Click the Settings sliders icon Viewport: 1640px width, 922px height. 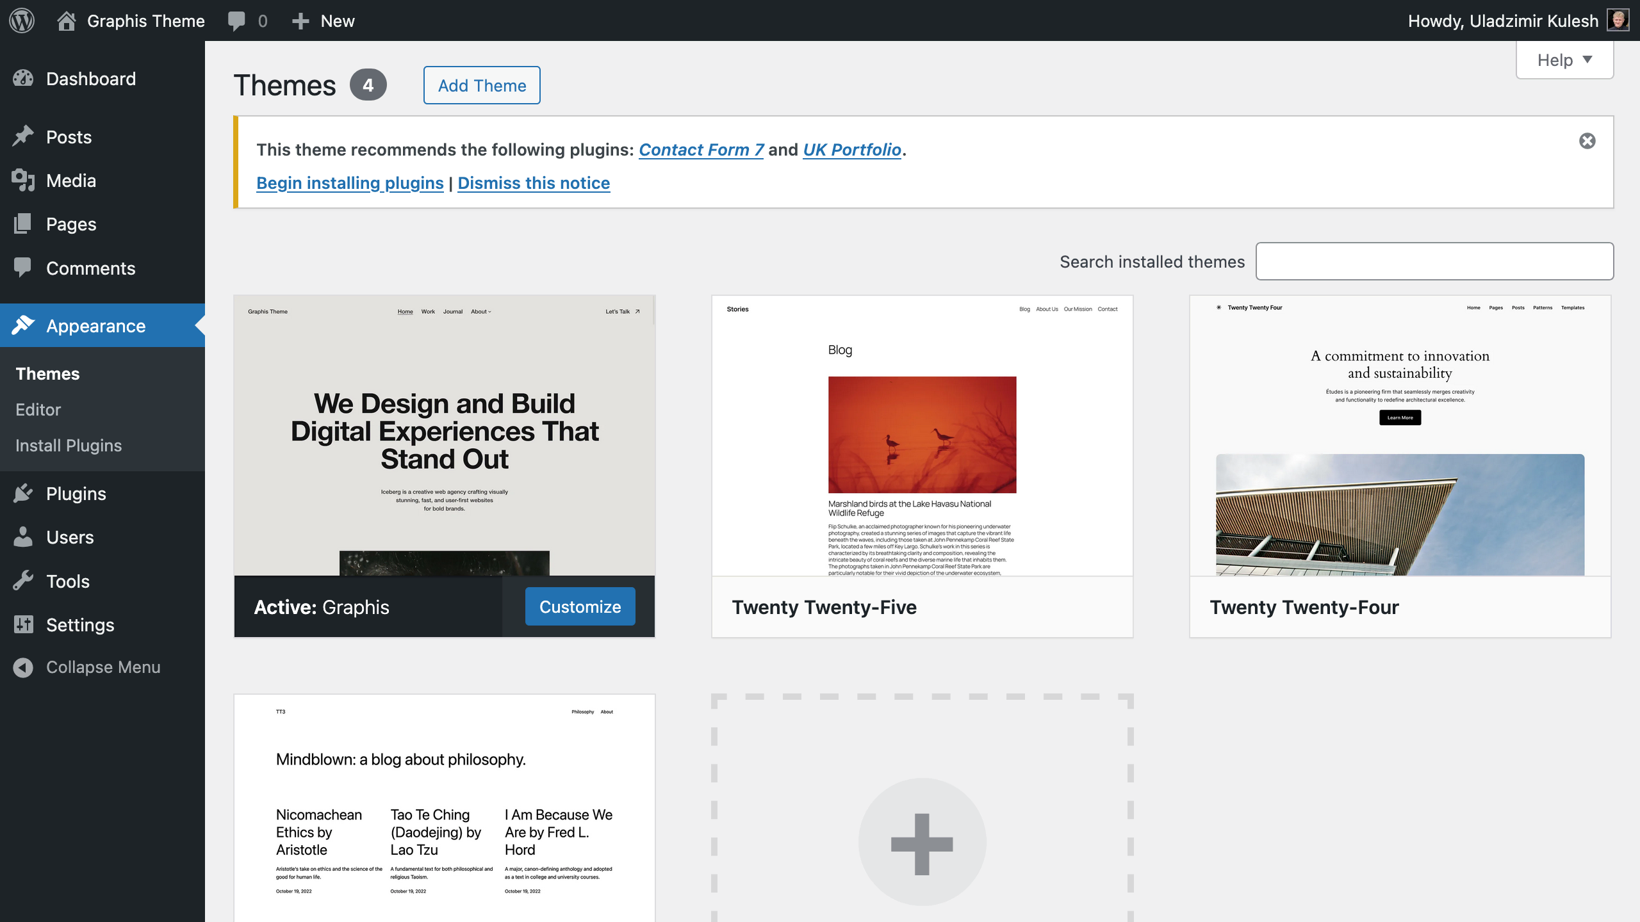(x=23, y=625)
